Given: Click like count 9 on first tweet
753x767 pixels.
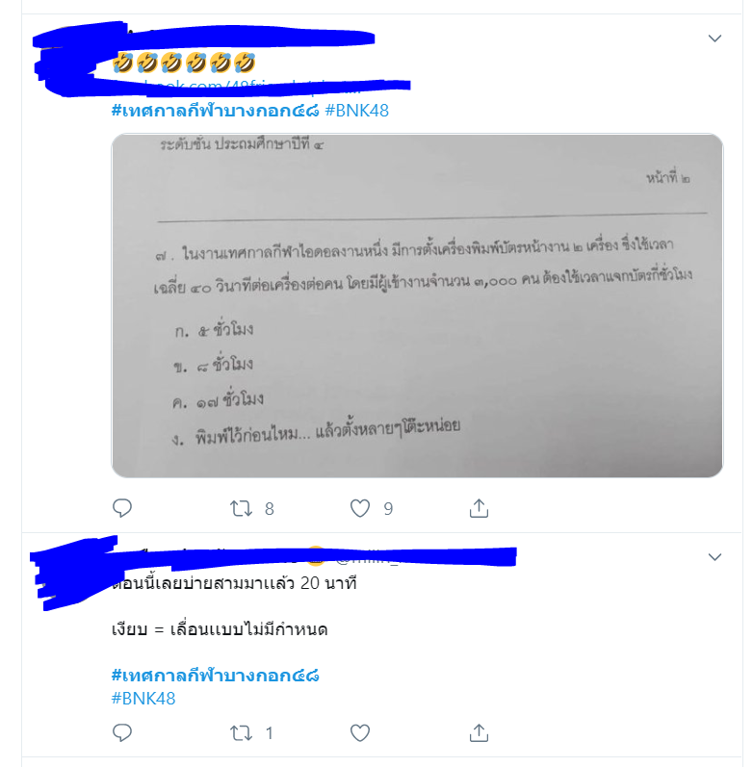Looking at the screenshot, I should click(388, 509).
